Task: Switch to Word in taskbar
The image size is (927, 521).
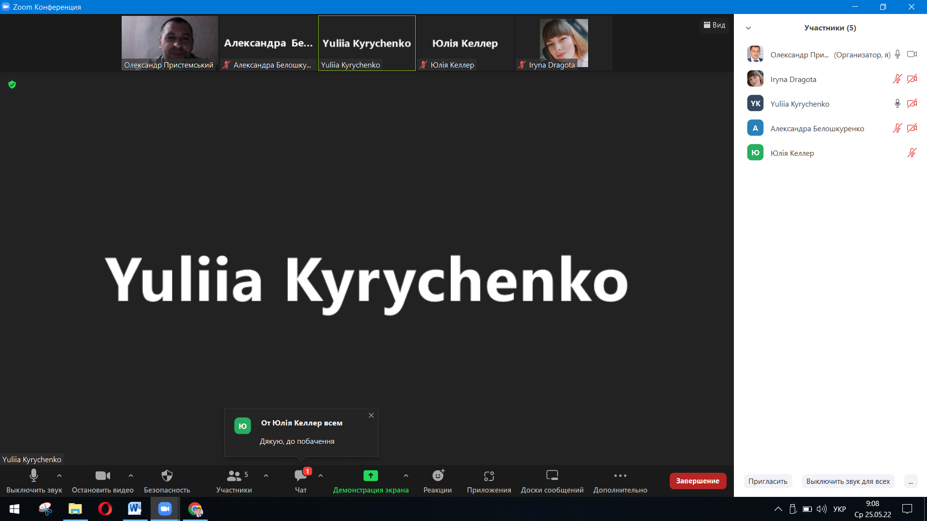Action: point(135,509)
